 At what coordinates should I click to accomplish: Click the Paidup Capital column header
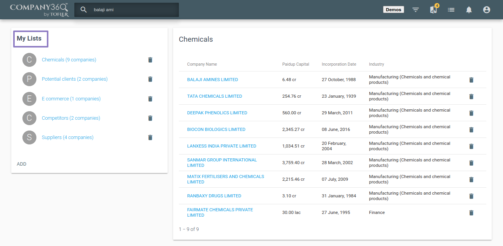tap(296, 64)
